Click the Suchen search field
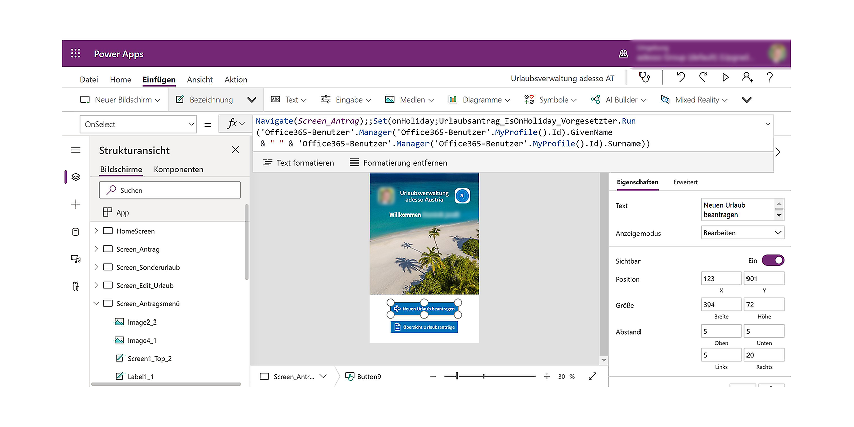Screen dimensions: 854x427 coord(170,190)
